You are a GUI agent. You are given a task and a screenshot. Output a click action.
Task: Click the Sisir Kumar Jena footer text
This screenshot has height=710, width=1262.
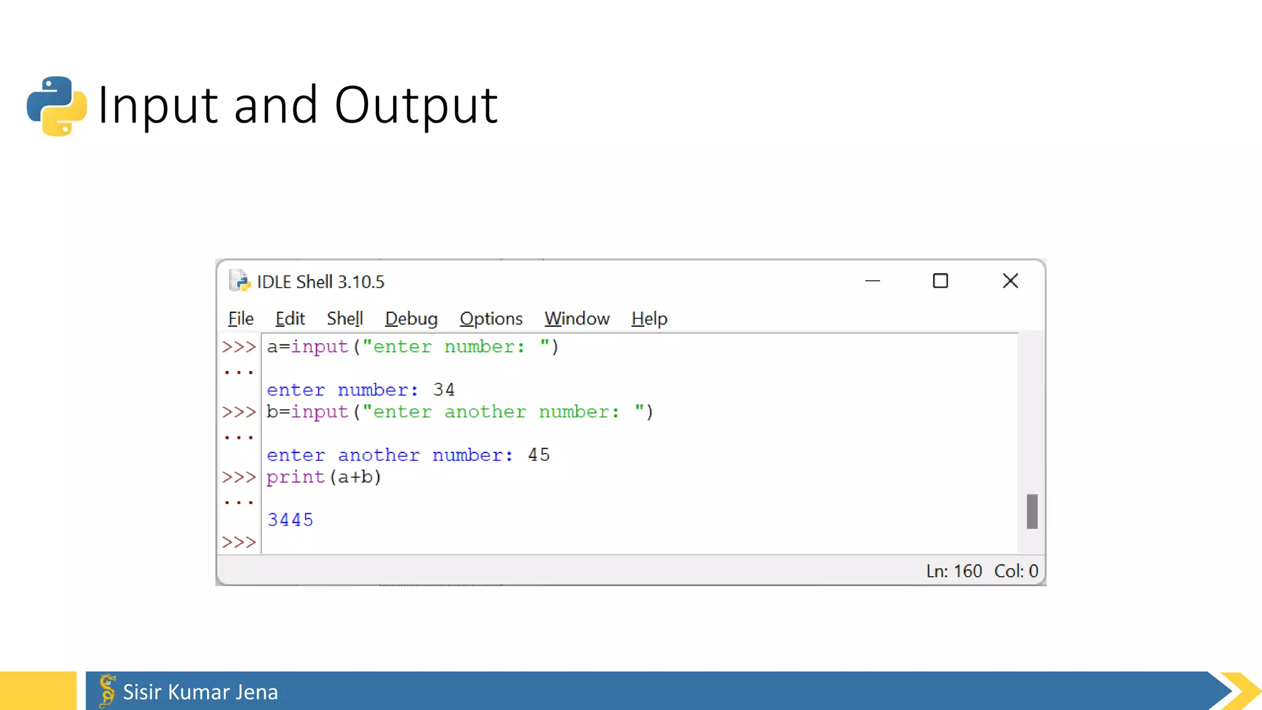(x=200, y=692)
